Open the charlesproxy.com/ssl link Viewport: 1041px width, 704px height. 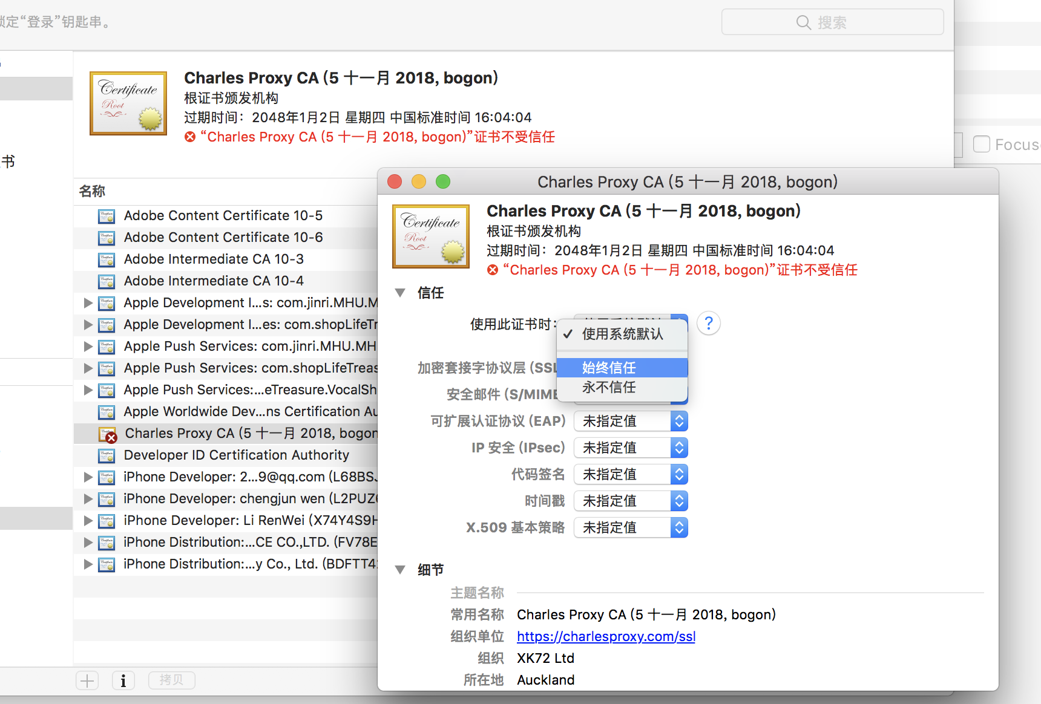pyautogui.click(x=606, y=636)
